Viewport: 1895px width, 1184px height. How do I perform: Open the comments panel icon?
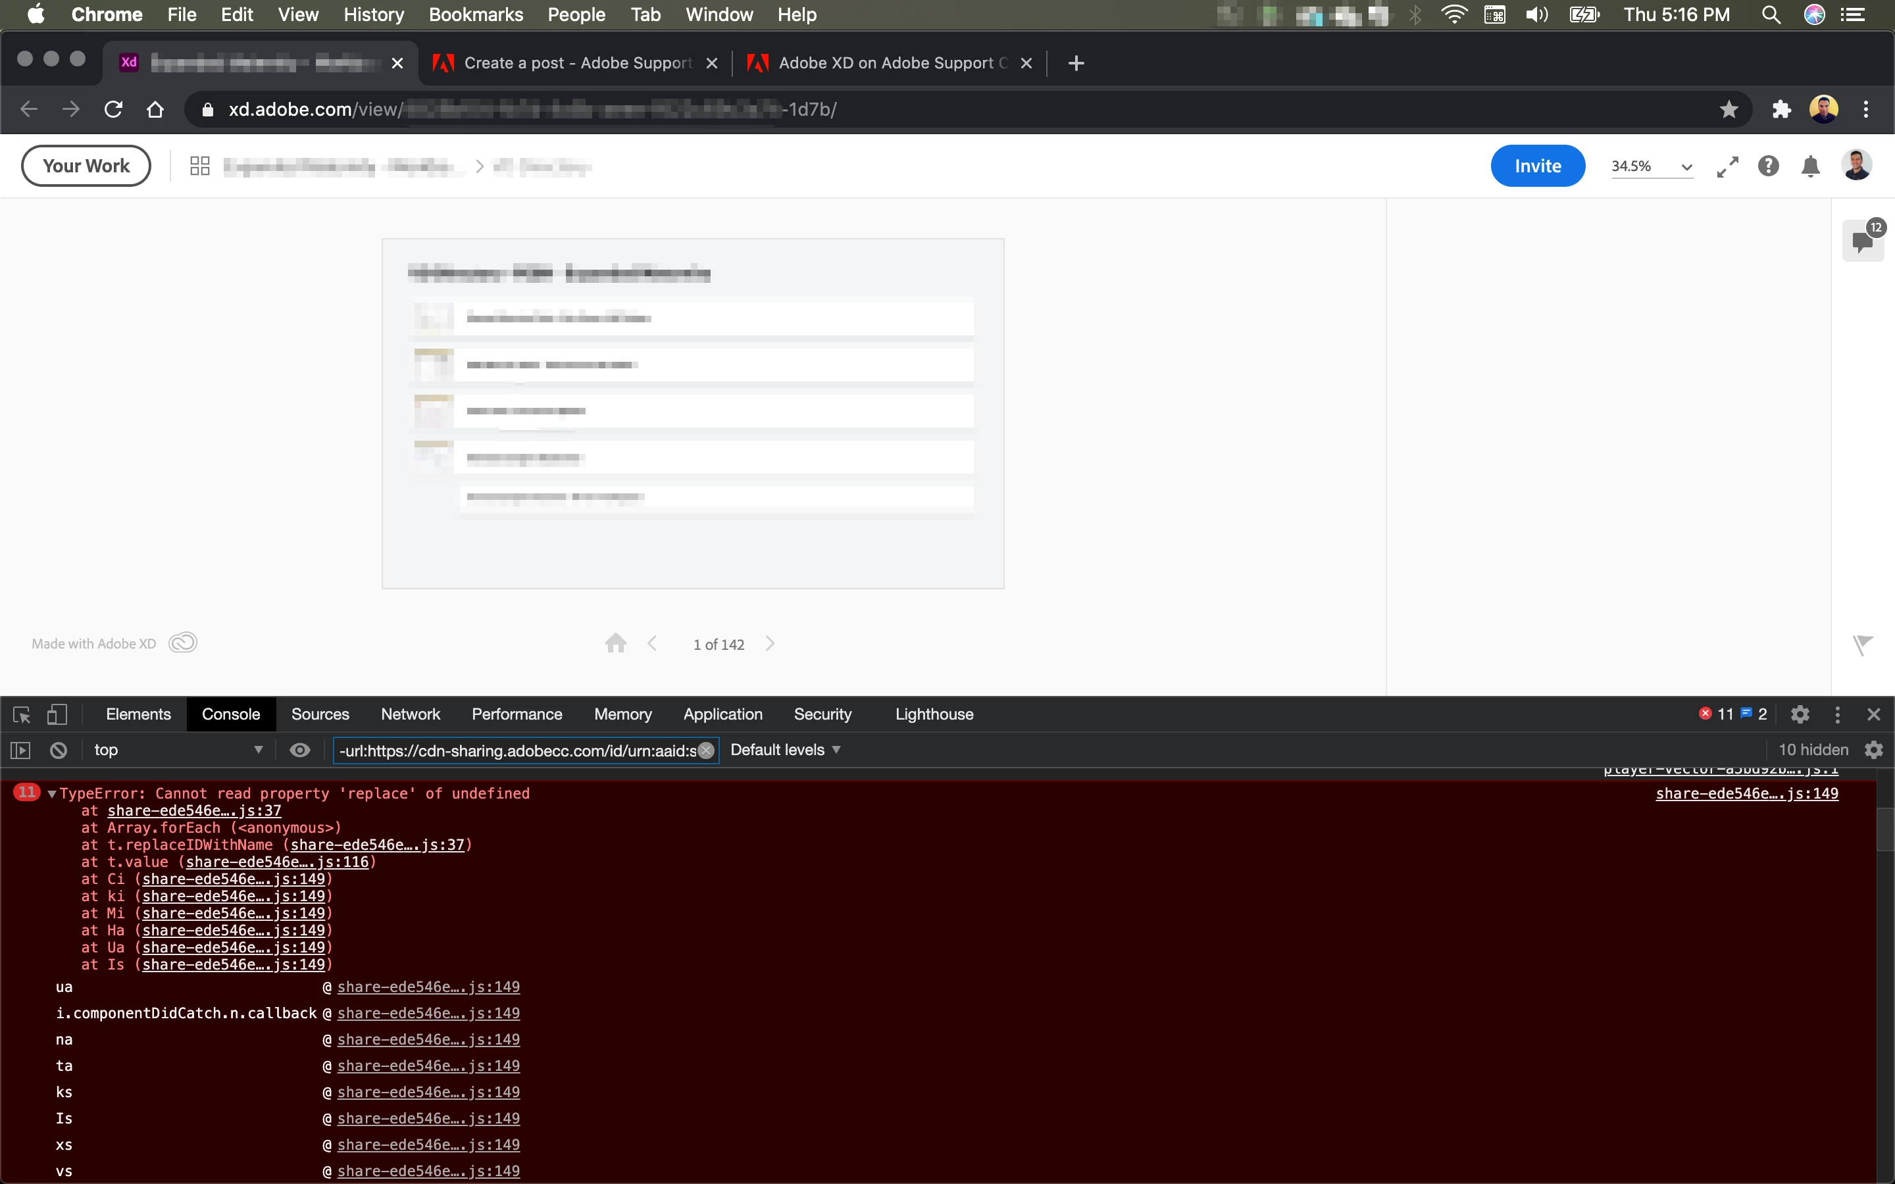pos(1862,242)
